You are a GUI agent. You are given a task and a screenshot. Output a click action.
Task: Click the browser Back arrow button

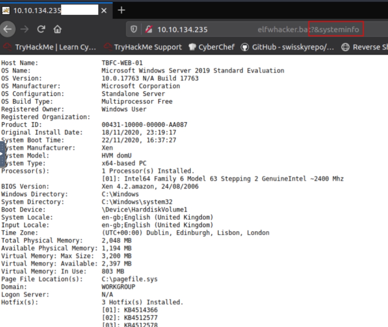[x=7, y=29]
